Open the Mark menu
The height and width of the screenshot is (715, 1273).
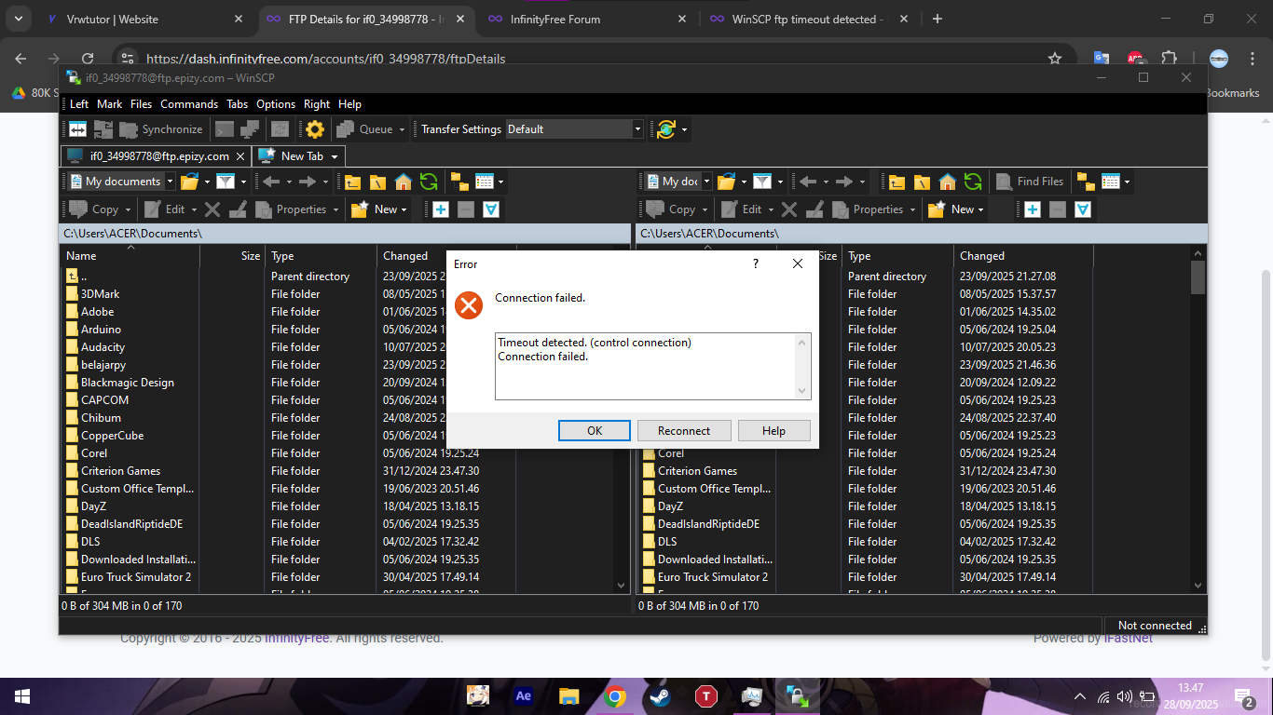tap(109, 104)
